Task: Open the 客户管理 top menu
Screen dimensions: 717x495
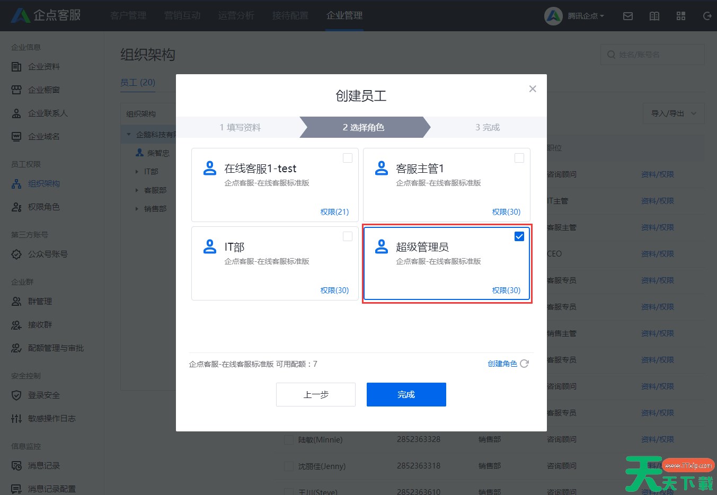Action: [x=128, y=15]
